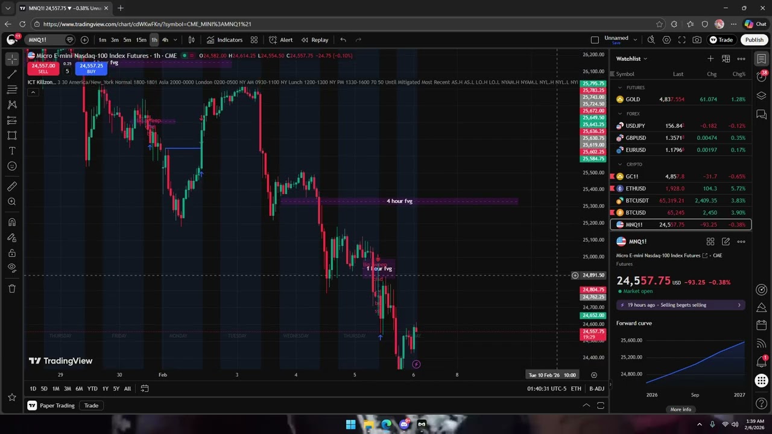Select the Text annotation tool
The height and width of the screenshot is (434, 772).
[x=12, y=151]
